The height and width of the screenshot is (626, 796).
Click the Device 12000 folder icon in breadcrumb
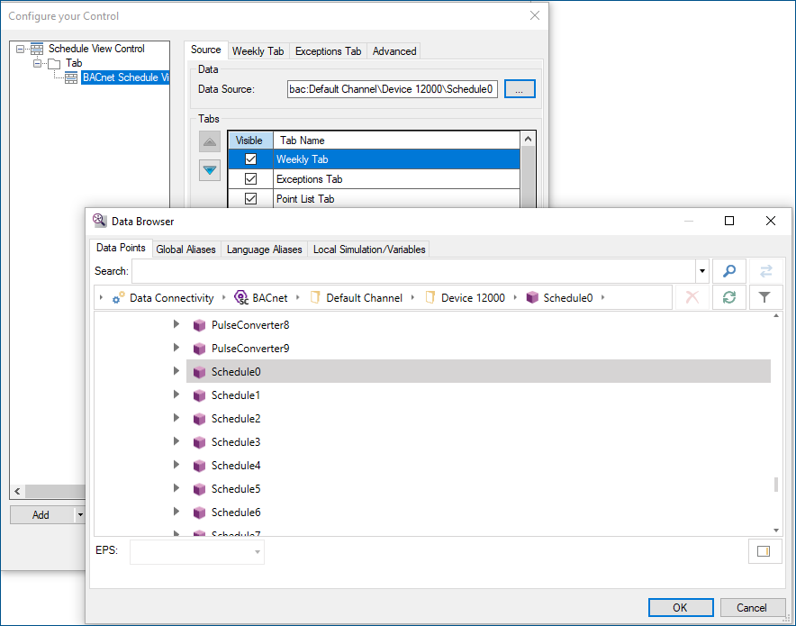pyautogui.click(x=430, y=297)
